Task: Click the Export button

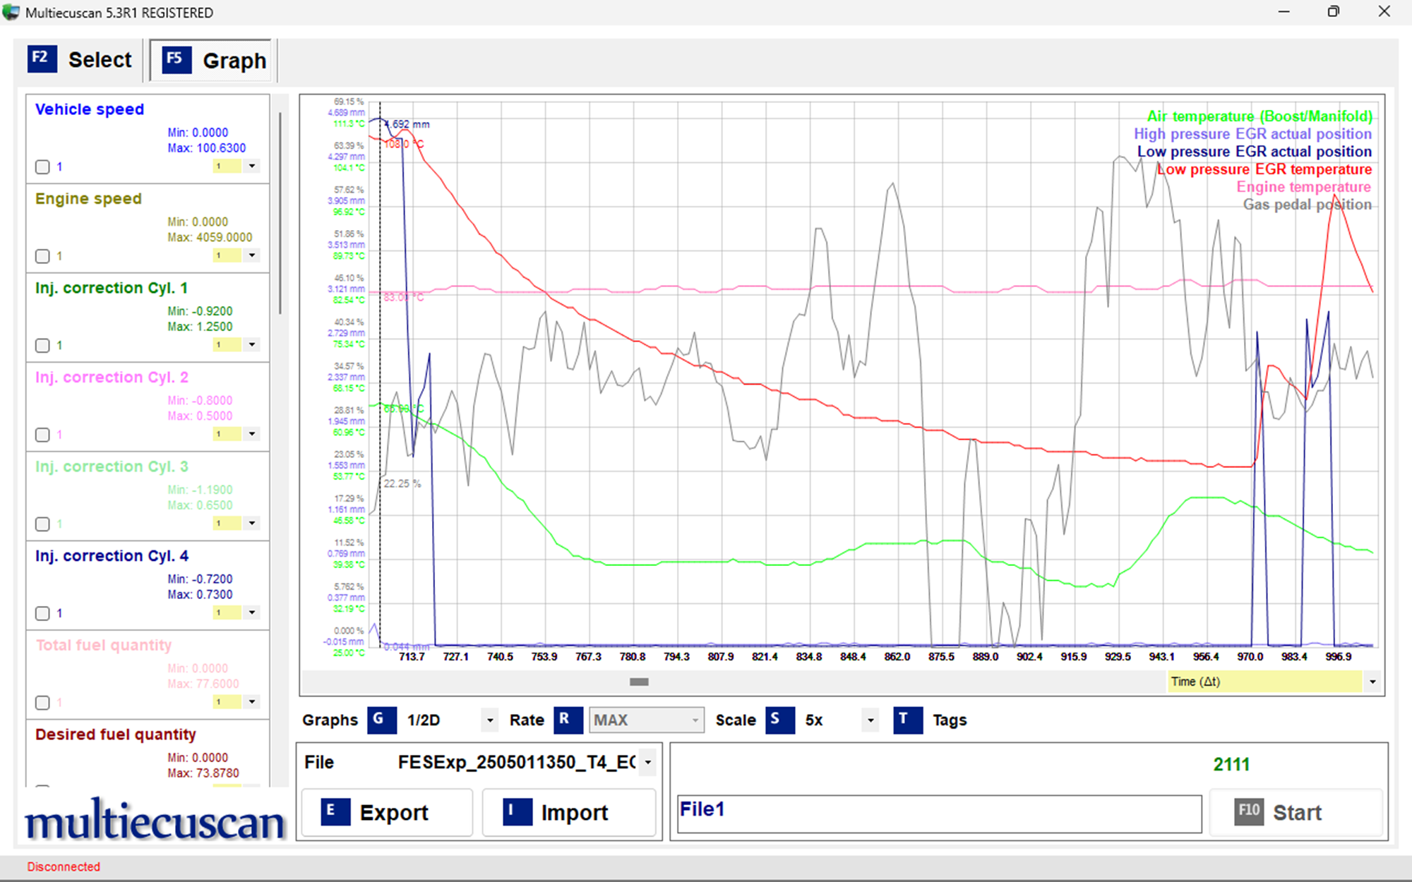Action: coord(387,812)
